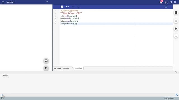
Task: Close the output console with X
Action: pos(176,72)
